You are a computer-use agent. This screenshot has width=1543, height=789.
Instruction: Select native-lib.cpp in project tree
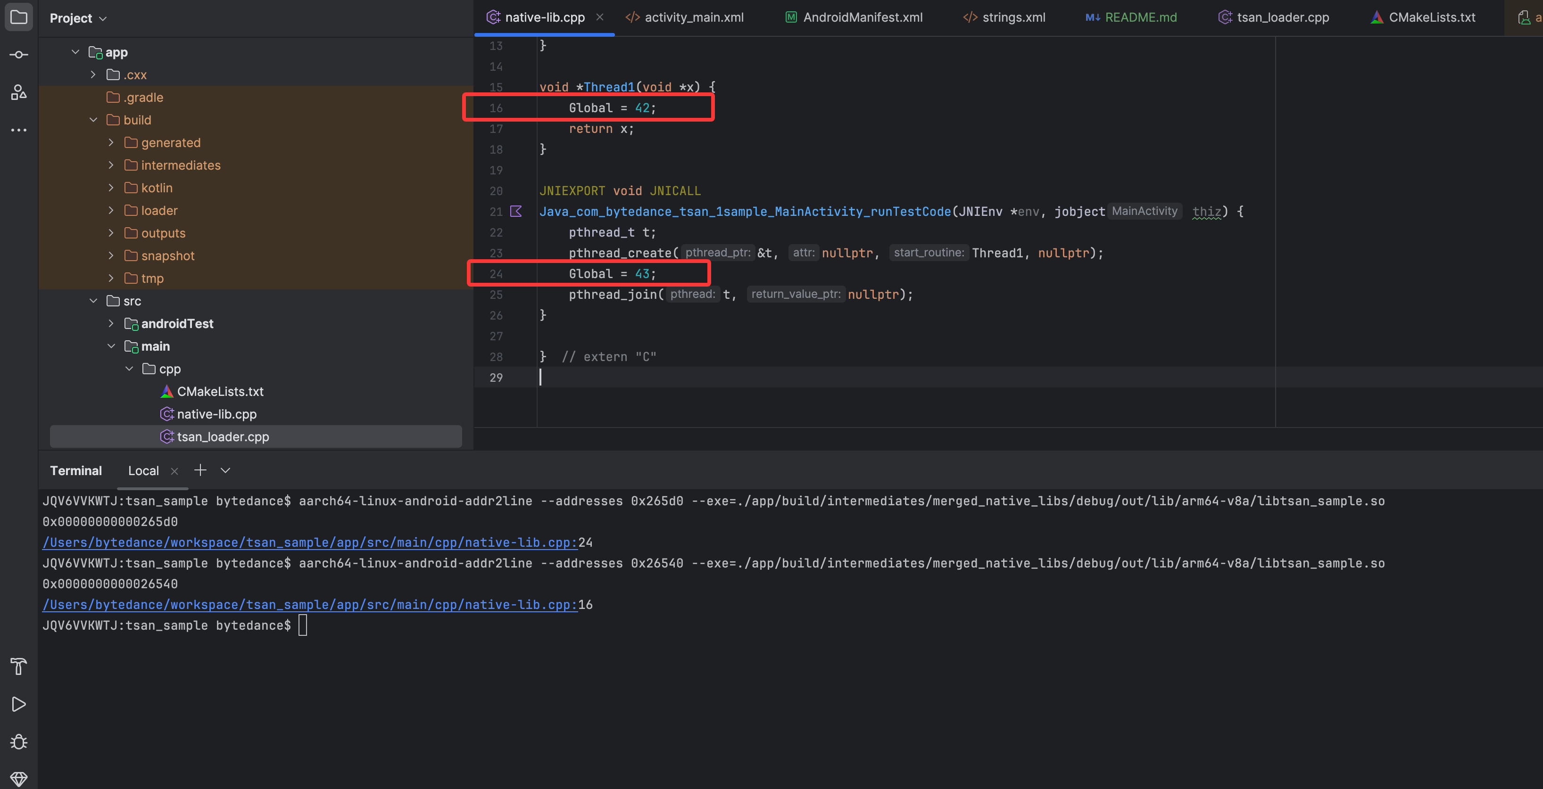(208, 414)
